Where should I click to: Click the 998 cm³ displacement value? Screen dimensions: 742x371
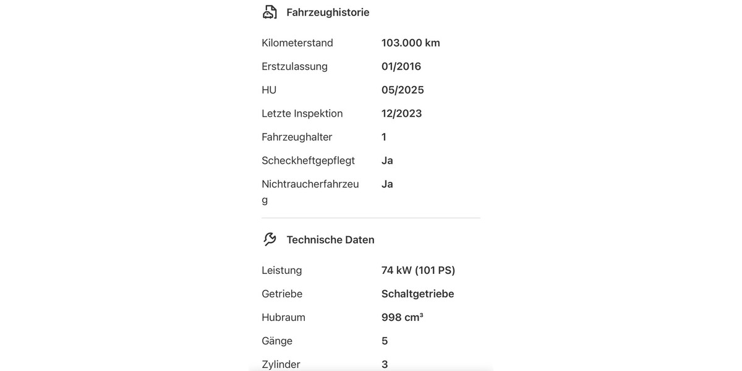click(402, 317)
